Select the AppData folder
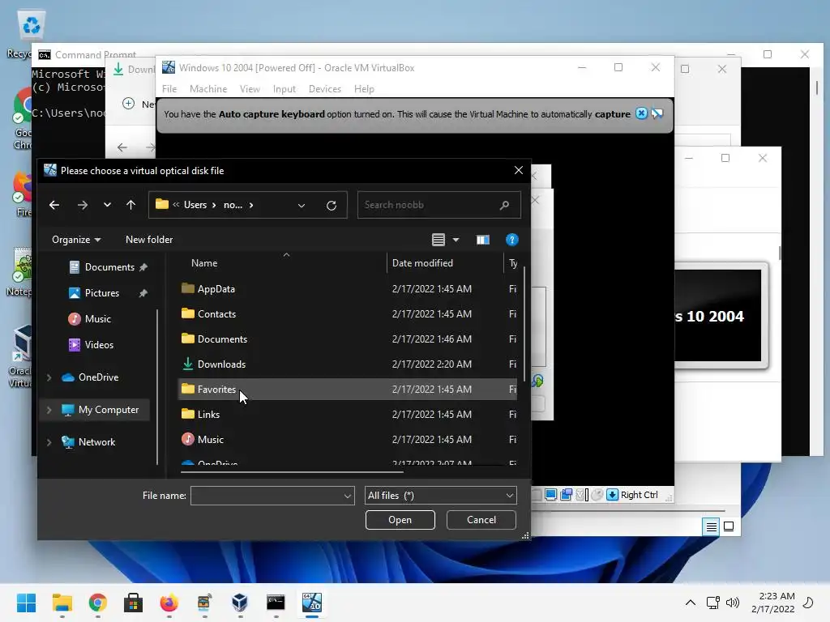The width and height of the screenshot is (830, 622). click(x=347, y=289)
